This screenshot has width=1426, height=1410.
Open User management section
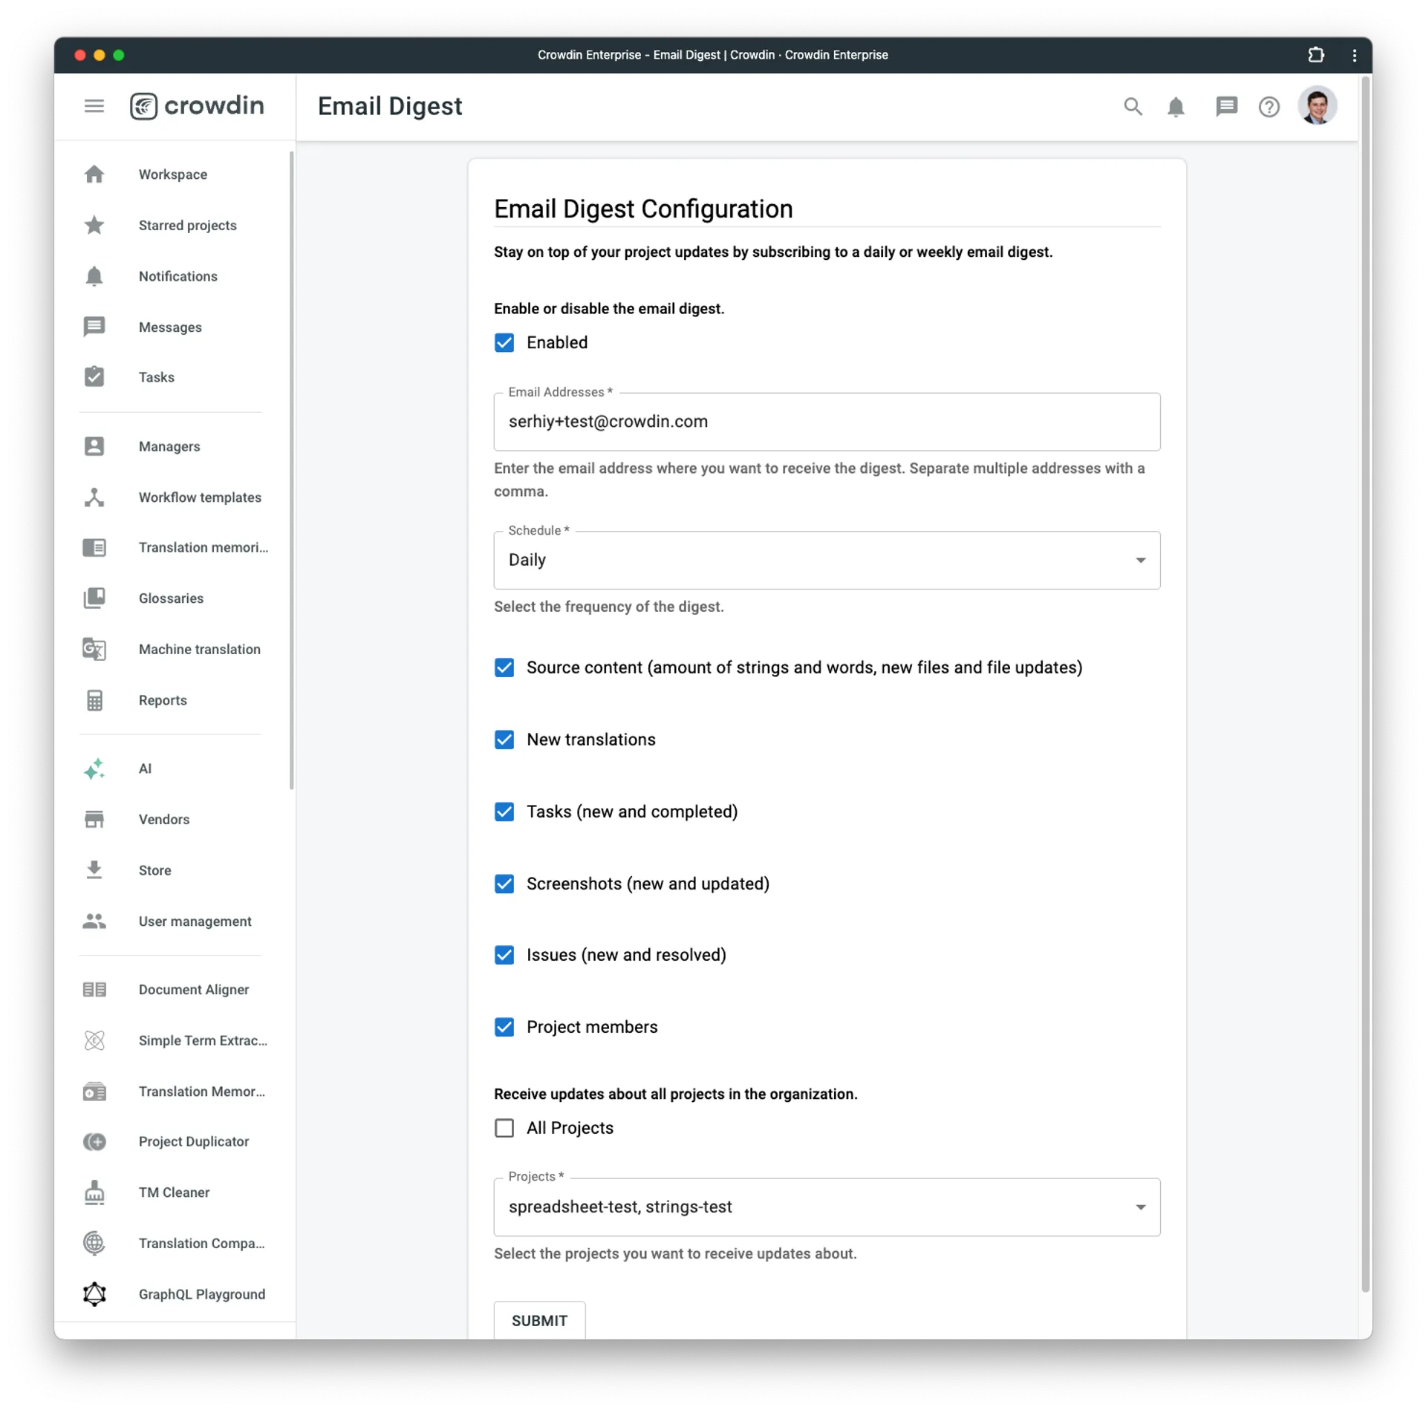(x=195, y=921)
